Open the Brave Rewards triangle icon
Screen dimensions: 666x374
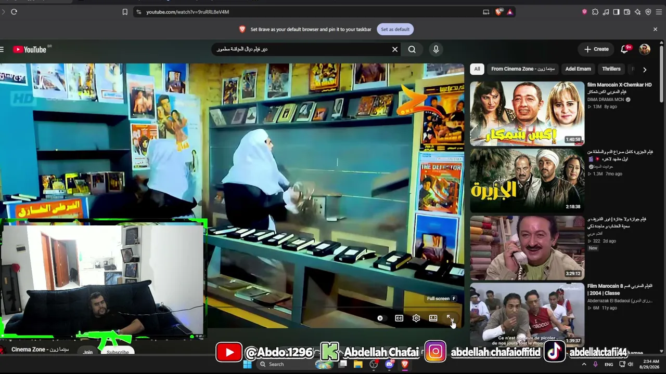coord(510,12)
